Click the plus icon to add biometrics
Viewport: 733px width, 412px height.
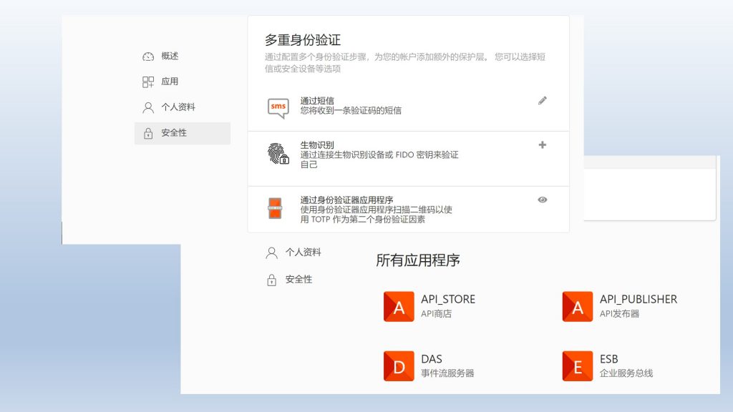pyautogui.click(x=542, y=145)
